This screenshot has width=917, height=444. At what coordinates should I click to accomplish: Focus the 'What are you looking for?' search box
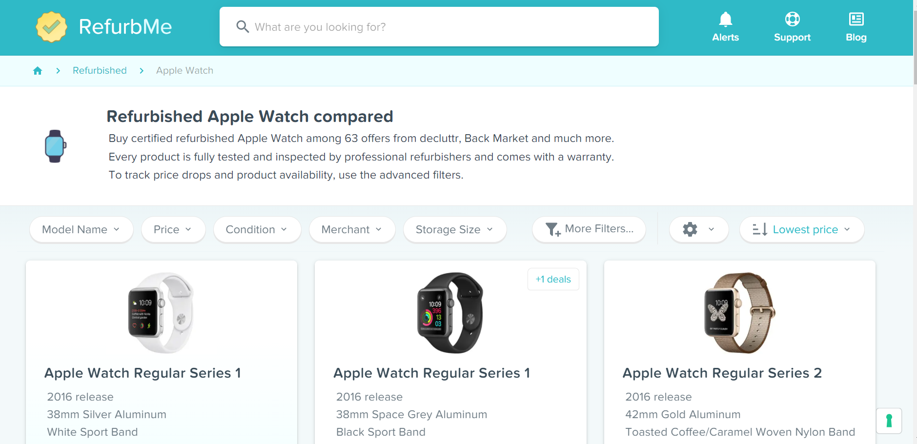tap(439, 27)
